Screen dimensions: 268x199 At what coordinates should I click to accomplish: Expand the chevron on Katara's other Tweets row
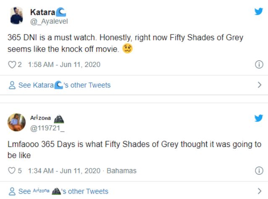pos(259,85)
